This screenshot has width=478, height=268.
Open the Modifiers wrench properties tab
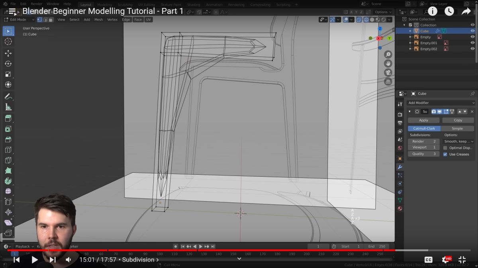tap(400, 167)
